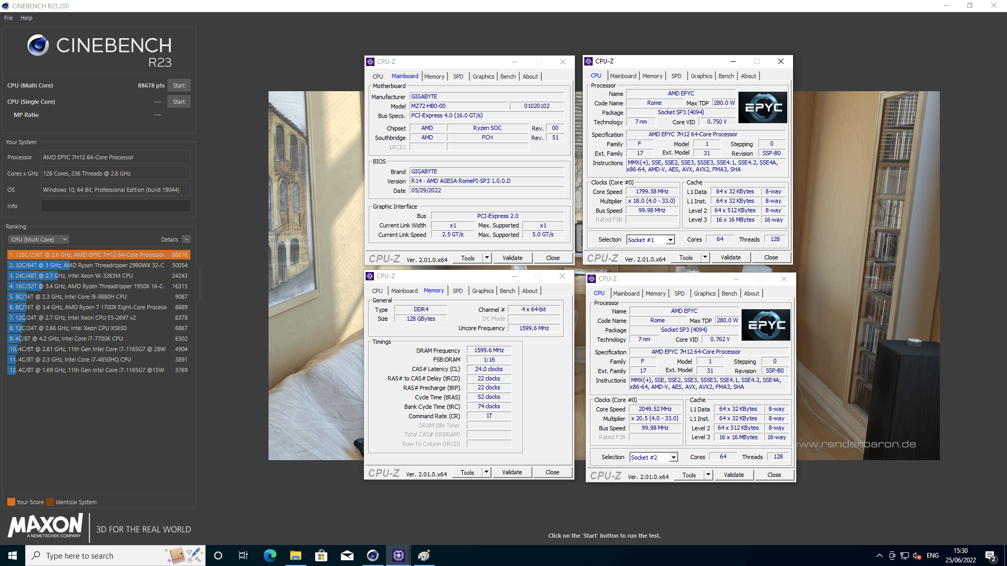This screenshot has width=1007, height=566.
Task: Open the paint palette taskbar app
Action: [424, 556]
